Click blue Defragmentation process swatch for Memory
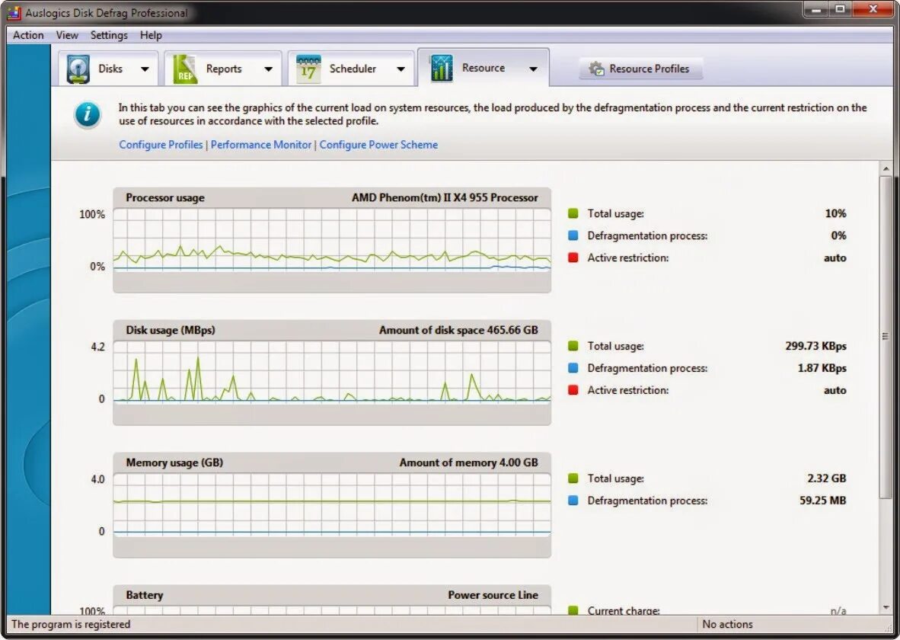 click(573, 501)
